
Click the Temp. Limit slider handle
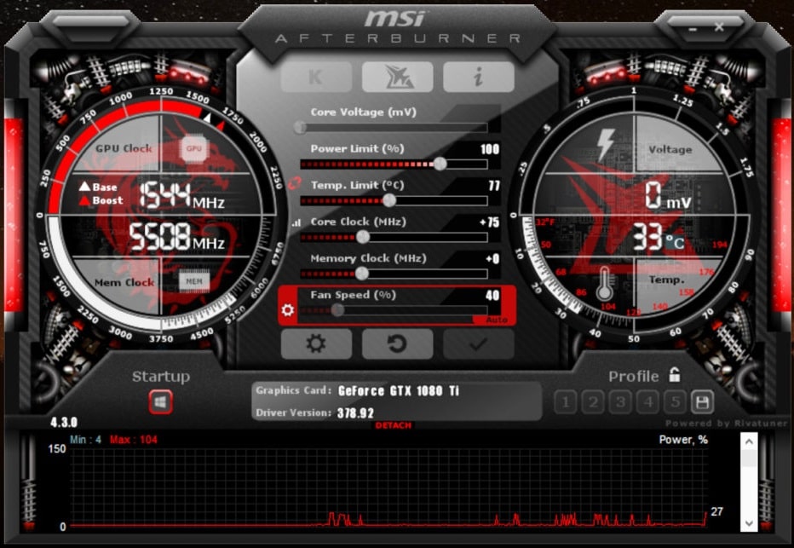click(388, 200)
